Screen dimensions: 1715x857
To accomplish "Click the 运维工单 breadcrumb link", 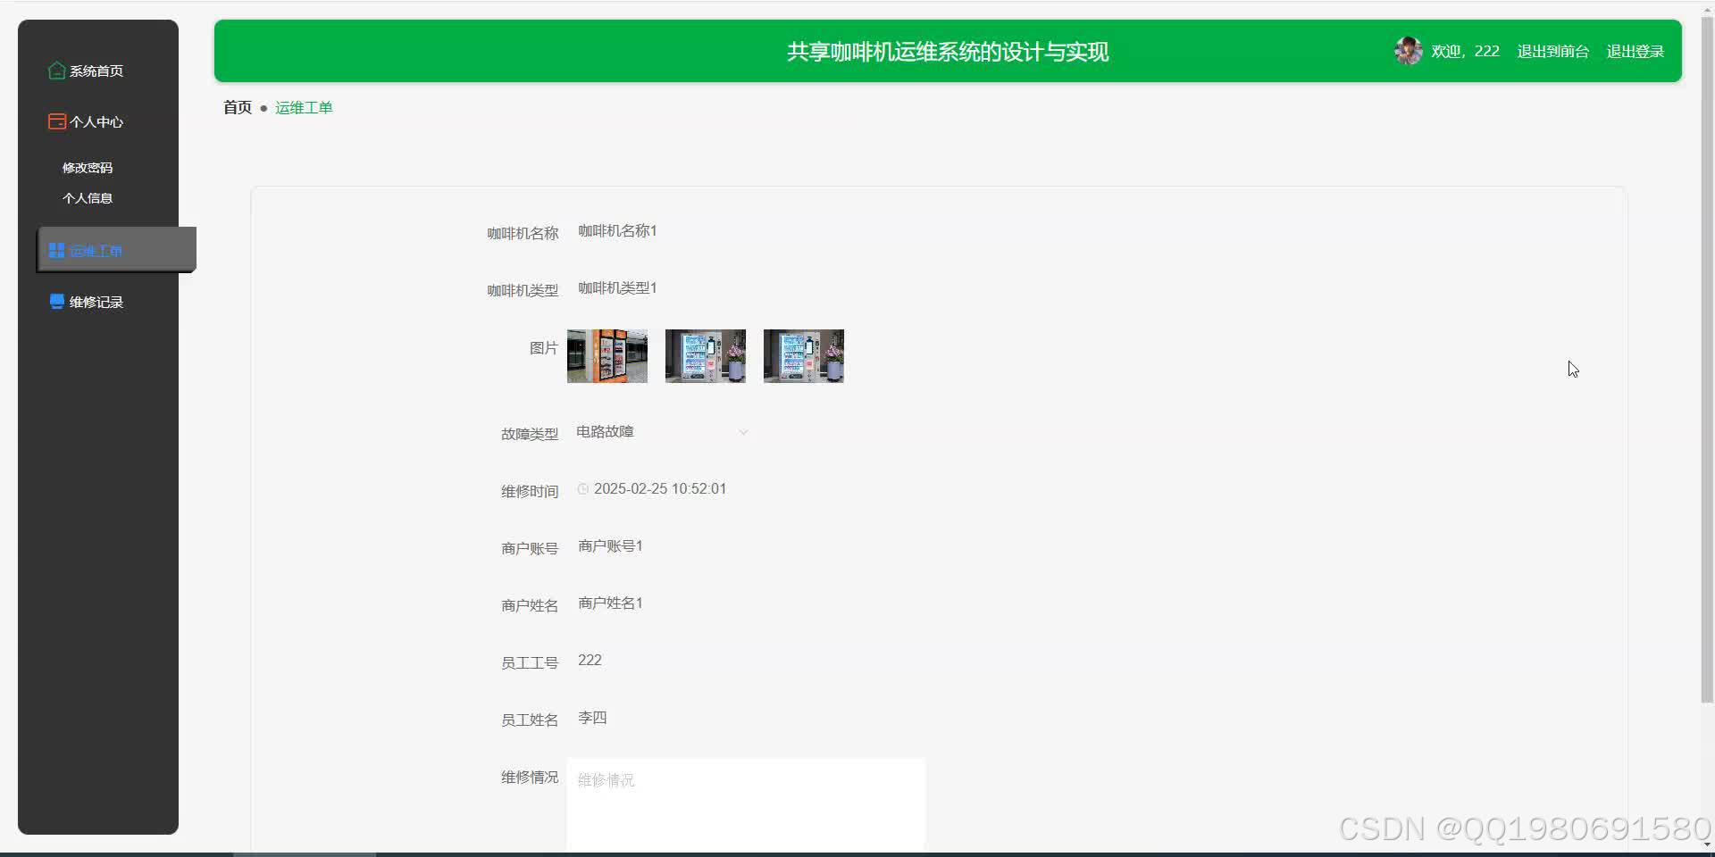I will pos(303,107).
